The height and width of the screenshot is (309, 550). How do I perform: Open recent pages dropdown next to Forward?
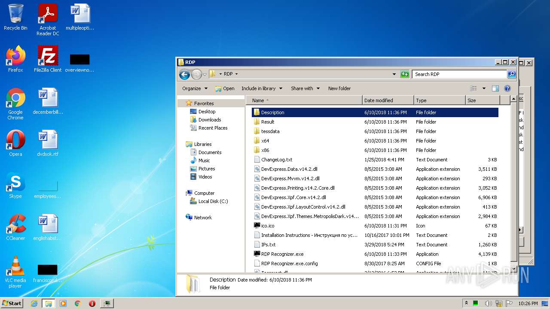point(205,74)
